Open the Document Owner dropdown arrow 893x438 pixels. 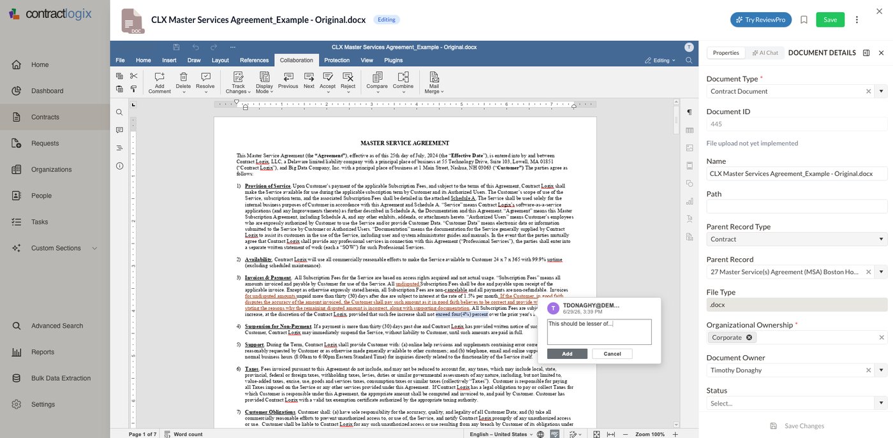(882, 370)
